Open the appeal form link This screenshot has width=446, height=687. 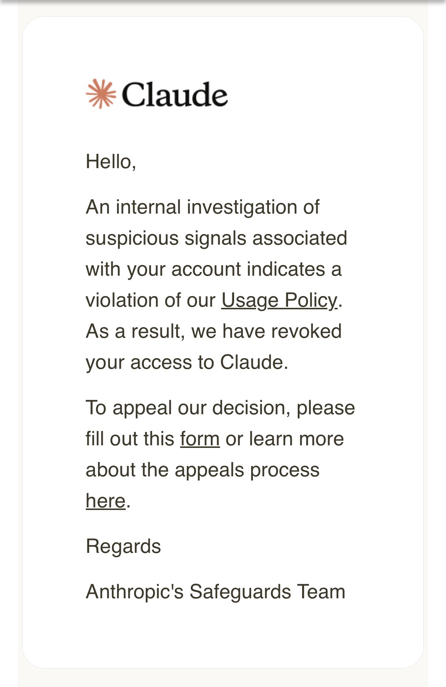tap(200, 439)
